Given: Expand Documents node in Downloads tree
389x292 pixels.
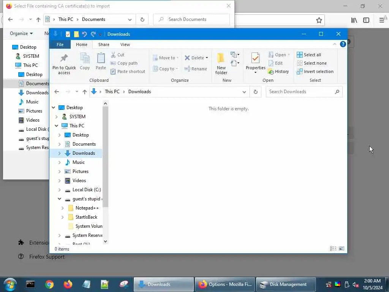Looking at the screenshot, I should (x=59, y=144).
